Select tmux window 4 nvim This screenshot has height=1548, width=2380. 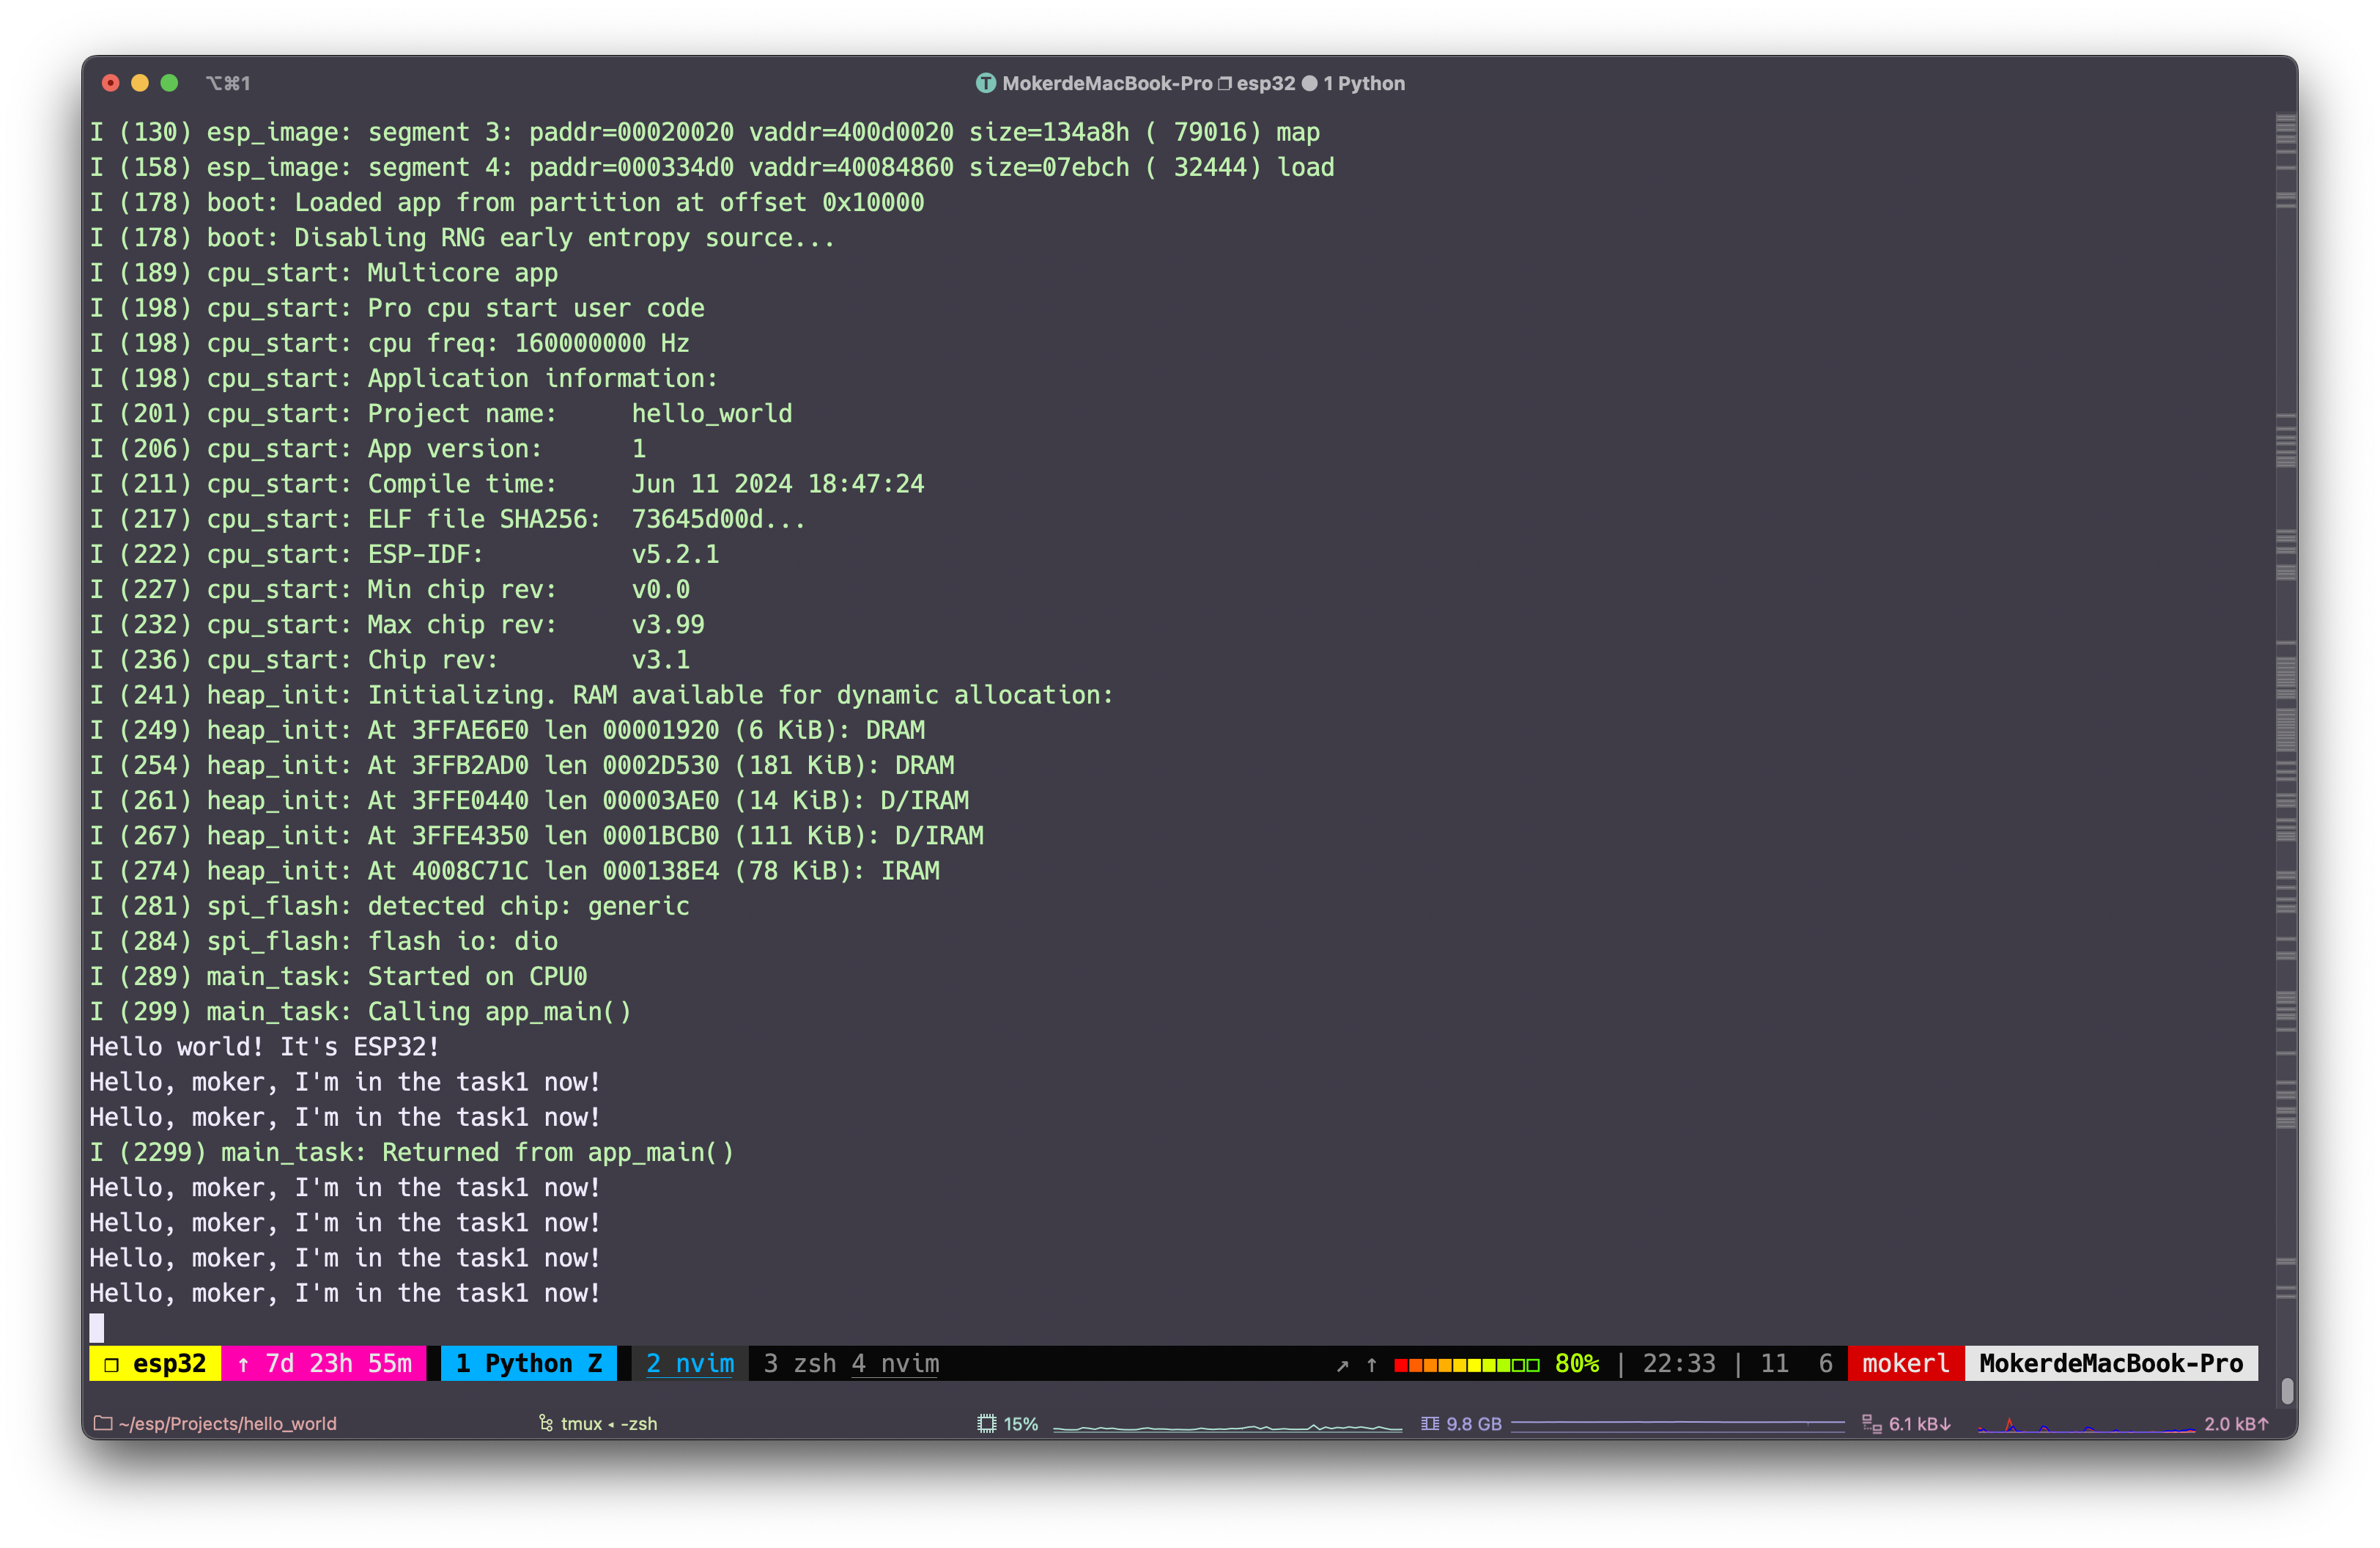point(895,1363)
